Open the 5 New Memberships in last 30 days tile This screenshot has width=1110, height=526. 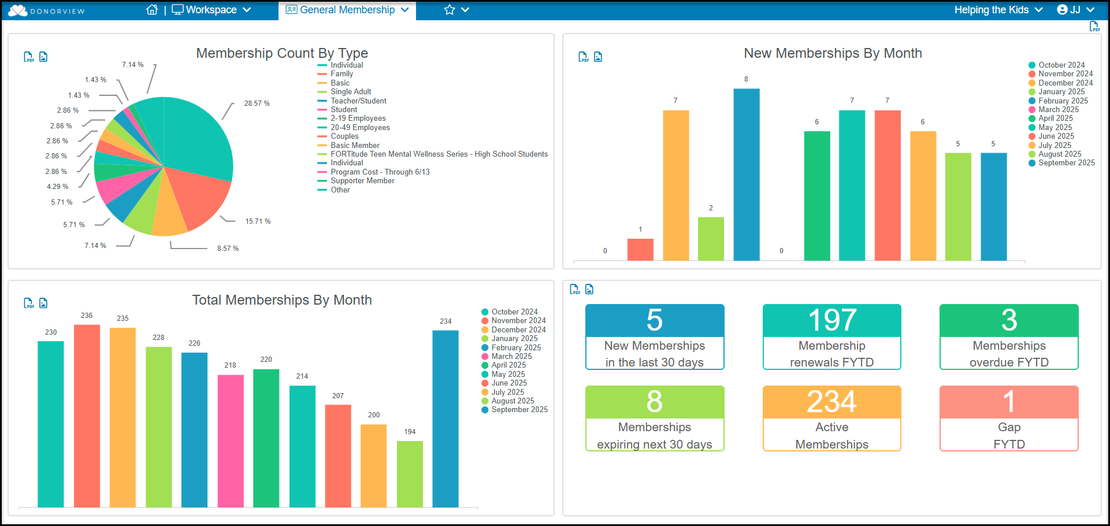pyautogui.click(x=655, y=337)
